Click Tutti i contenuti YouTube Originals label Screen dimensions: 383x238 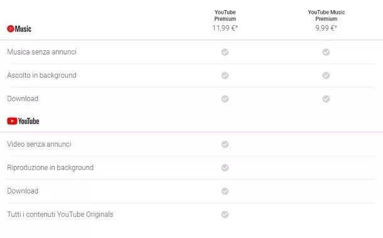[60, 214]
